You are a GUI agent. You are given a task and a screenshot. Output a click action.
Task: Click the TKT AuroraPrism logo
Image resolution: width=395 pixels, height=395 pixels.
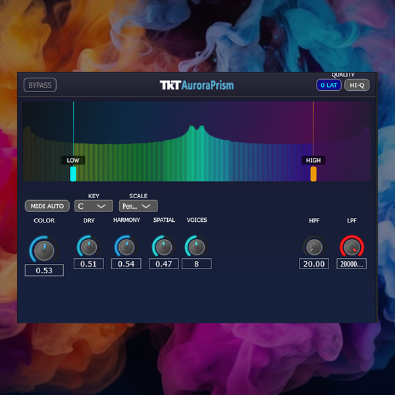tap(196, 85)
